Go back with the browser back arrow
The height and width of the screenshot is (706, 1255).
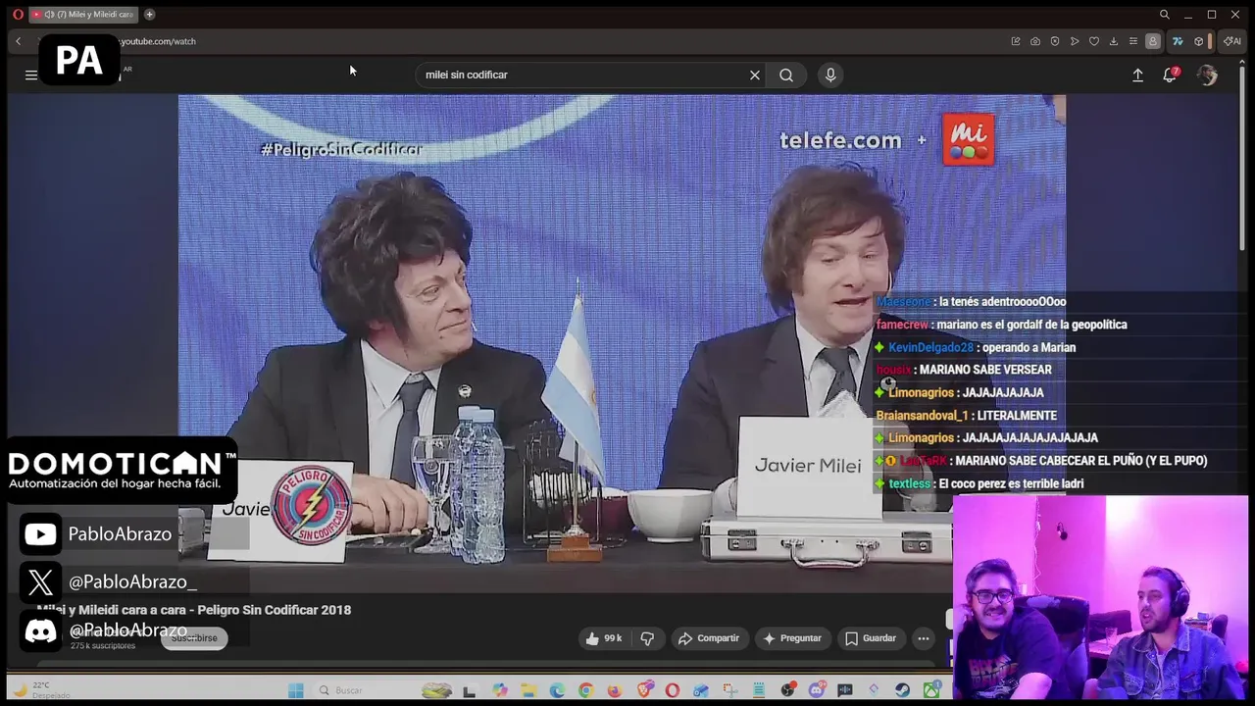click(x=18, y=41)
